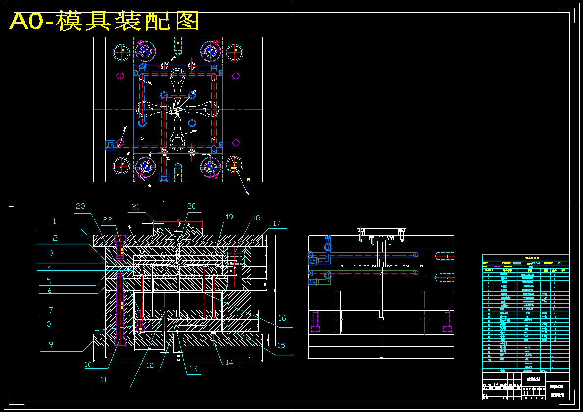This screenshot has height=412, width=583.
Task: Click the yellow title "A0-模具装配图"
Action: tap(104, 21)
